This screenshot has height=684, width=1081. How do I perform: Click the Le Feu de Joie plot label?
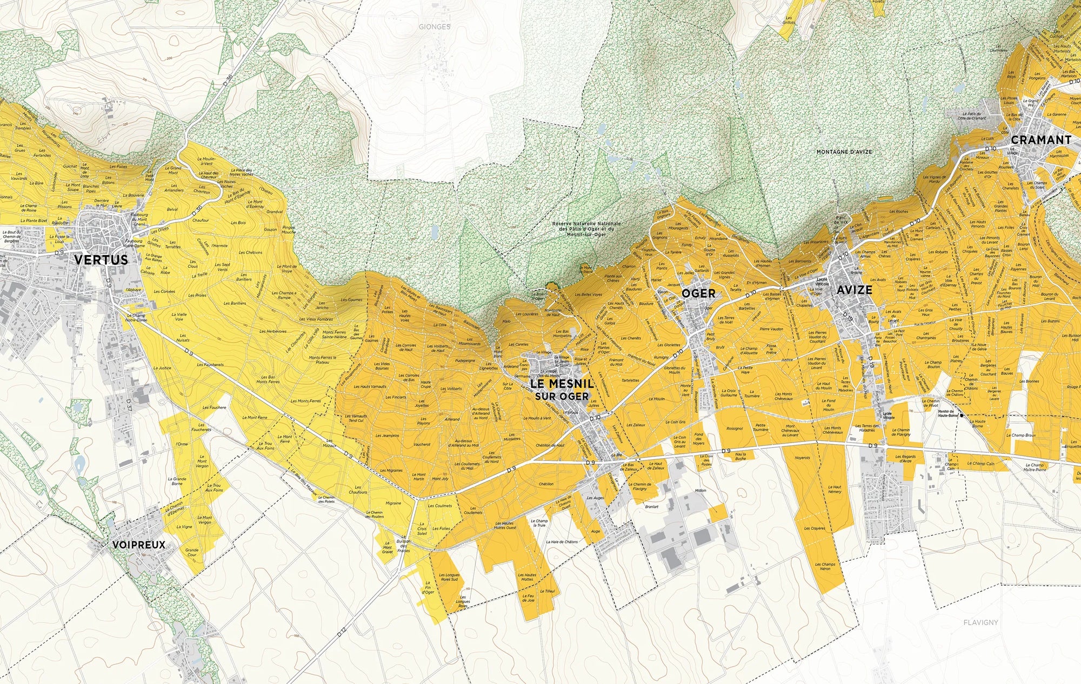[528, 598]
